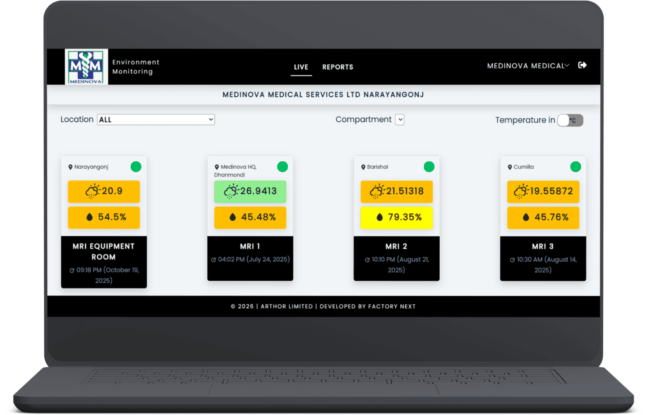Image resolution: width=648 pixels, height=415 pixels.
Task: Click Barishal location pin icon
Action: (x=363, y=167)
